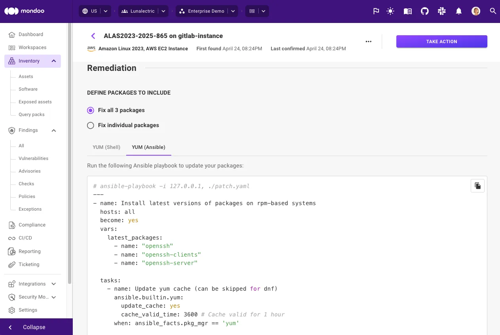Collapse the Inventory section chevron

click(54, 61)
